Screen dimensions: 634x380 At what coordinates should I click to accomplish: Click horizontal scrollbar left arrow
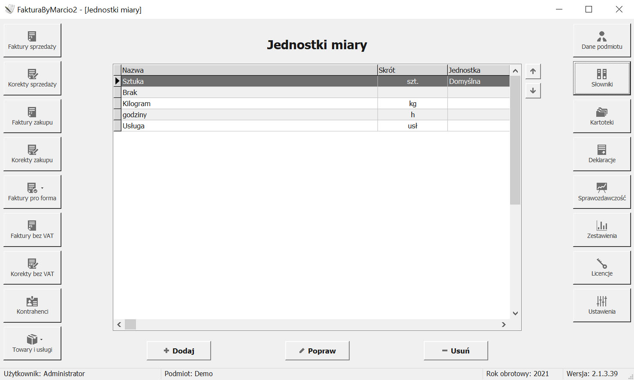[119, 325]
